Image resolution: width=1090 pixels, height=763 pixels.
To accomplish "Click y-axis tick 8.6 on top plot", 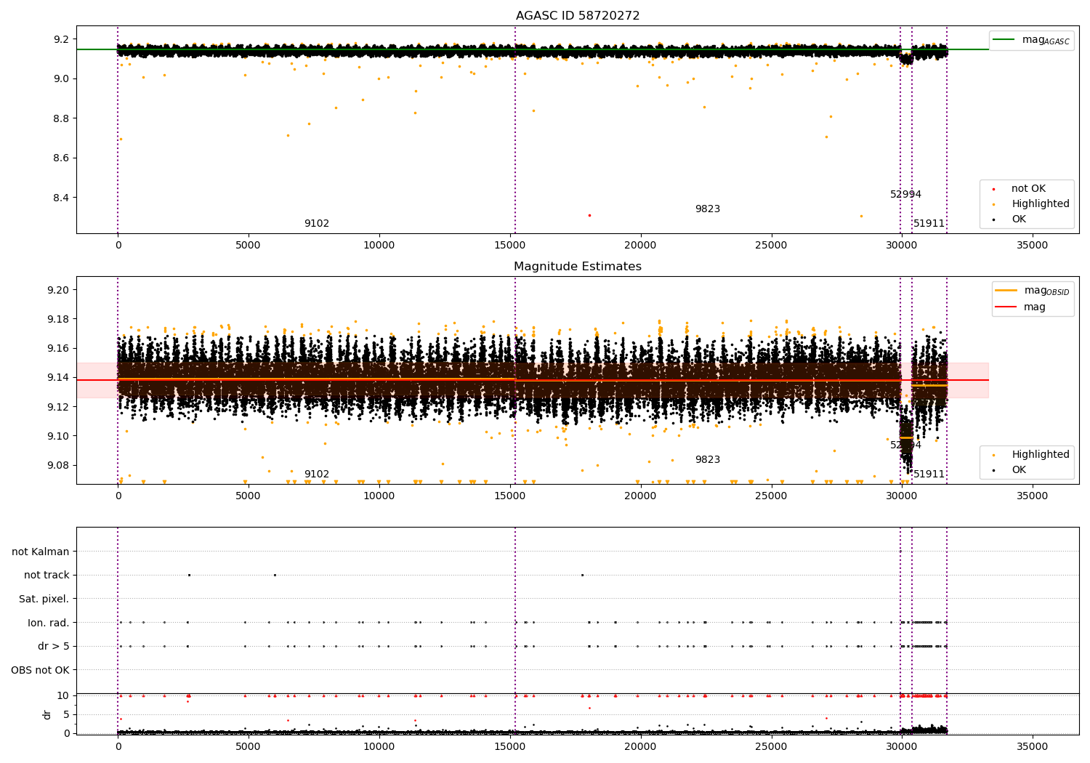I will click(62, 158).
